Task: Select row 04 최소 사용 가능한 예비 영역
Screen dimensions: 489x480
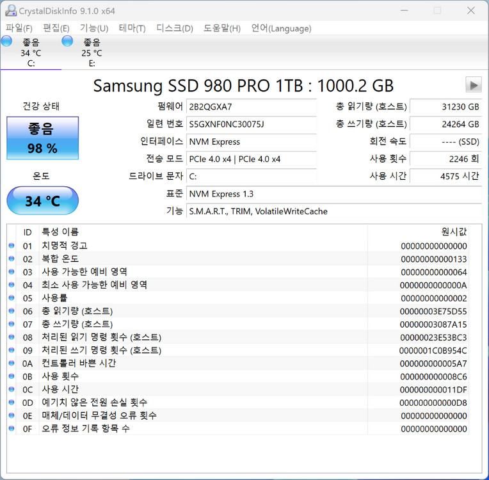Action: pyautogui.click(x=238, y=285)
